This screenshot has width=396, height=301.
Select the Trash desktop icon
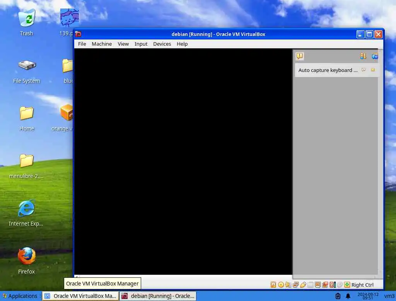tap(27, 22)
